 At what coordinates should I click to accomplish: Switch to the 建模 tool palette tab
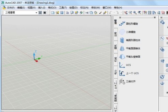pyautogui.click(x=116, y=22)
